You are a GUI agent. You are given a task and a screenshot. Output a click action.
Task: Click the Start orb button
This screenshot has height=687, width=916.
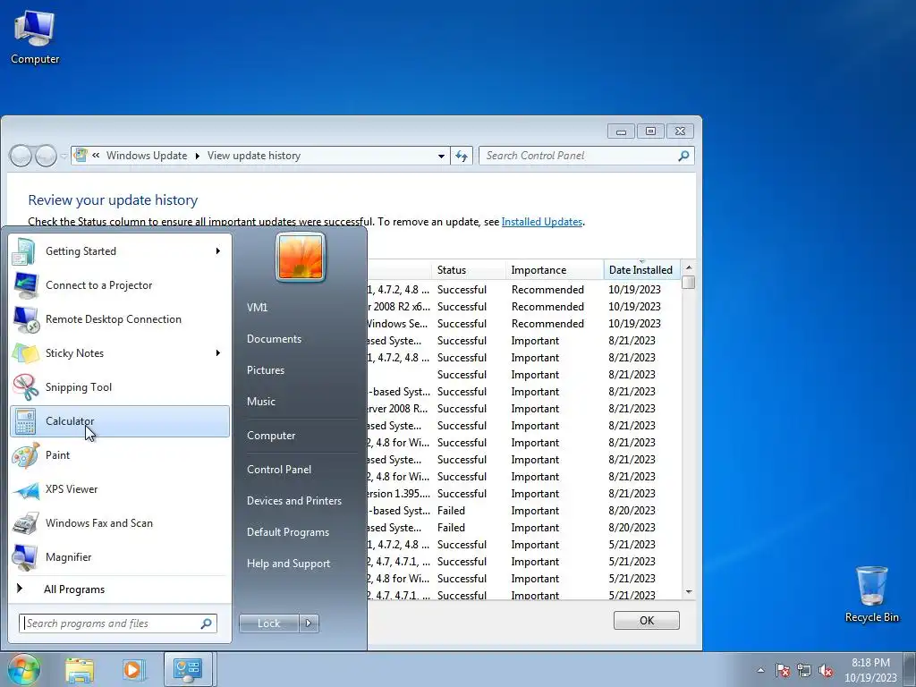point(23,669)
